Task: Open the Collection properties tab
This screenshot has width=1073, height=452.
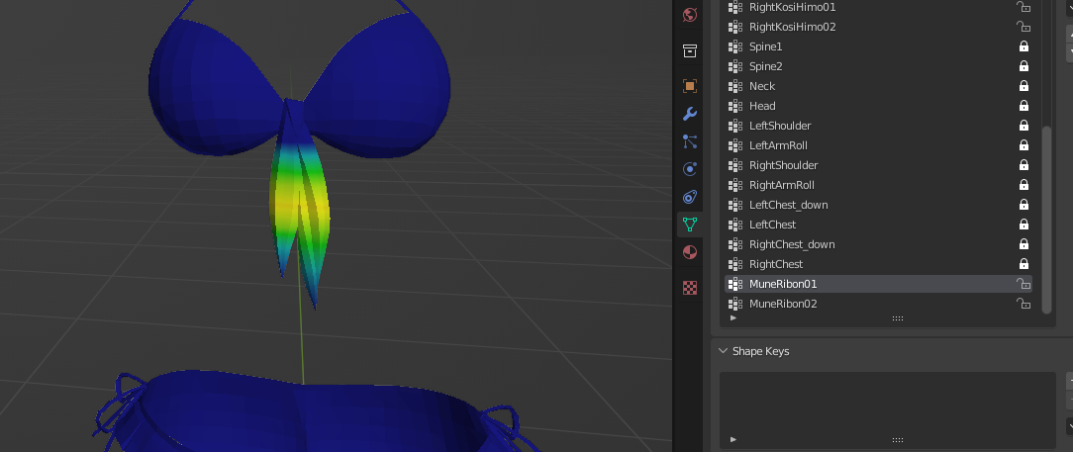Action: 690,50
